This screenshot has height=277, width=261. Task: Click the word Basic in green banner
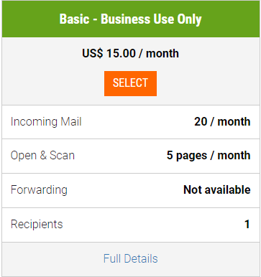(x=74, y=19)
